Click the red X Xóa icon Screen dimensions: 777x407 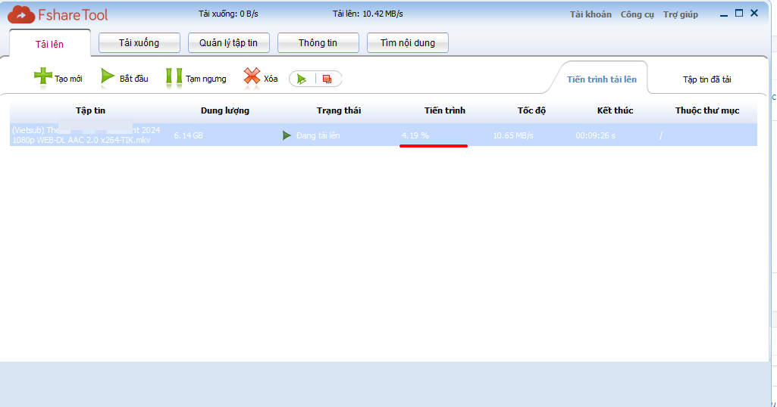pyautogui.click(x=252, y=77)
